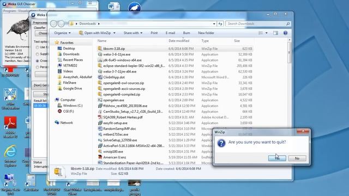Select Desktop in Favorites

(x=69, y=48)
